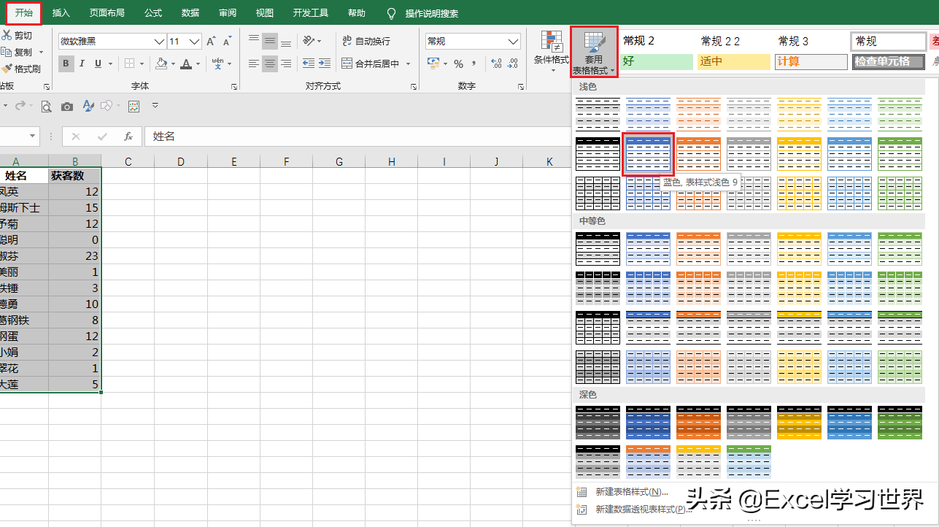Click the insert function fx icon
The height and width of the screenshot is (527, 939).
coord(128,136)
